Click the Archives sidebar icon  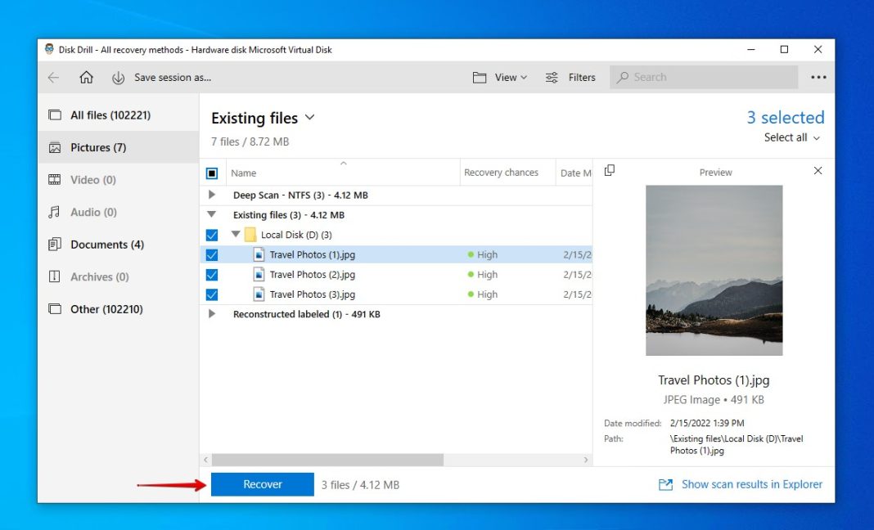click(x=55, y=276)
